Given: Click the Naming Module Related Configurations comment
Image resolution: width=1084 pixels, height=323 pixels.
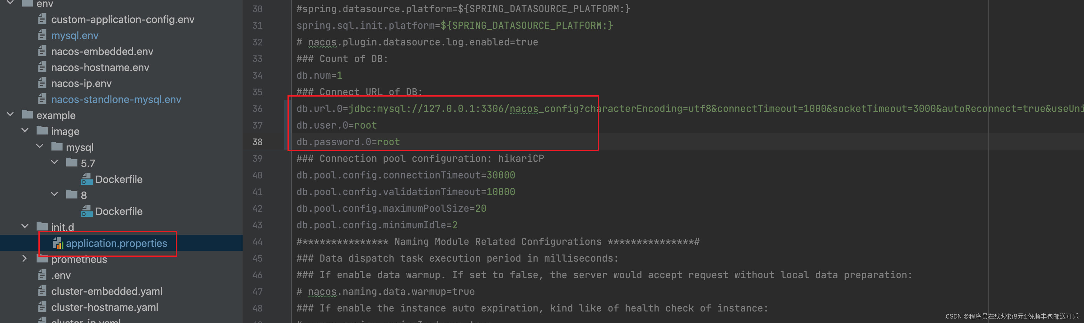Looking at the screenshot, I should 498,241.
